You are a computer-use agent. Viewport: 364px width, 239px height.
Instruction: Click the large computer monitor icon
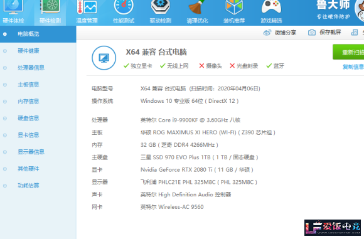point(104,58)
